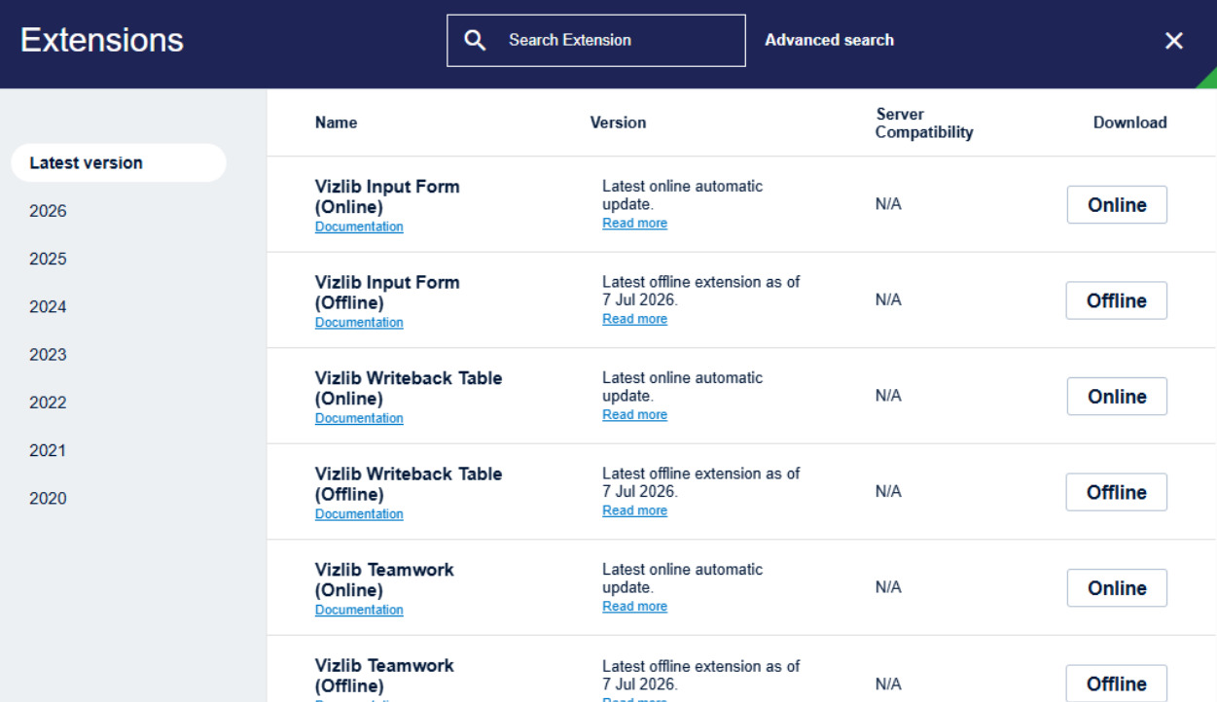Download Vizlib Teamwork Online version

point(1117,588)
